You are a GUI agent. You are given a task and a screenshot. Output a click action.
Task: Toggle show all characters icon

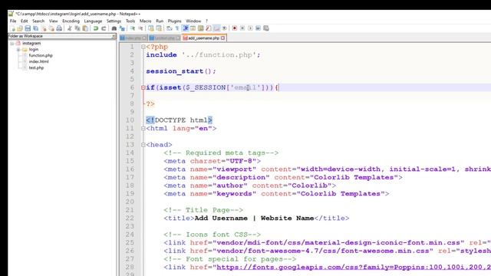(177, 28)
